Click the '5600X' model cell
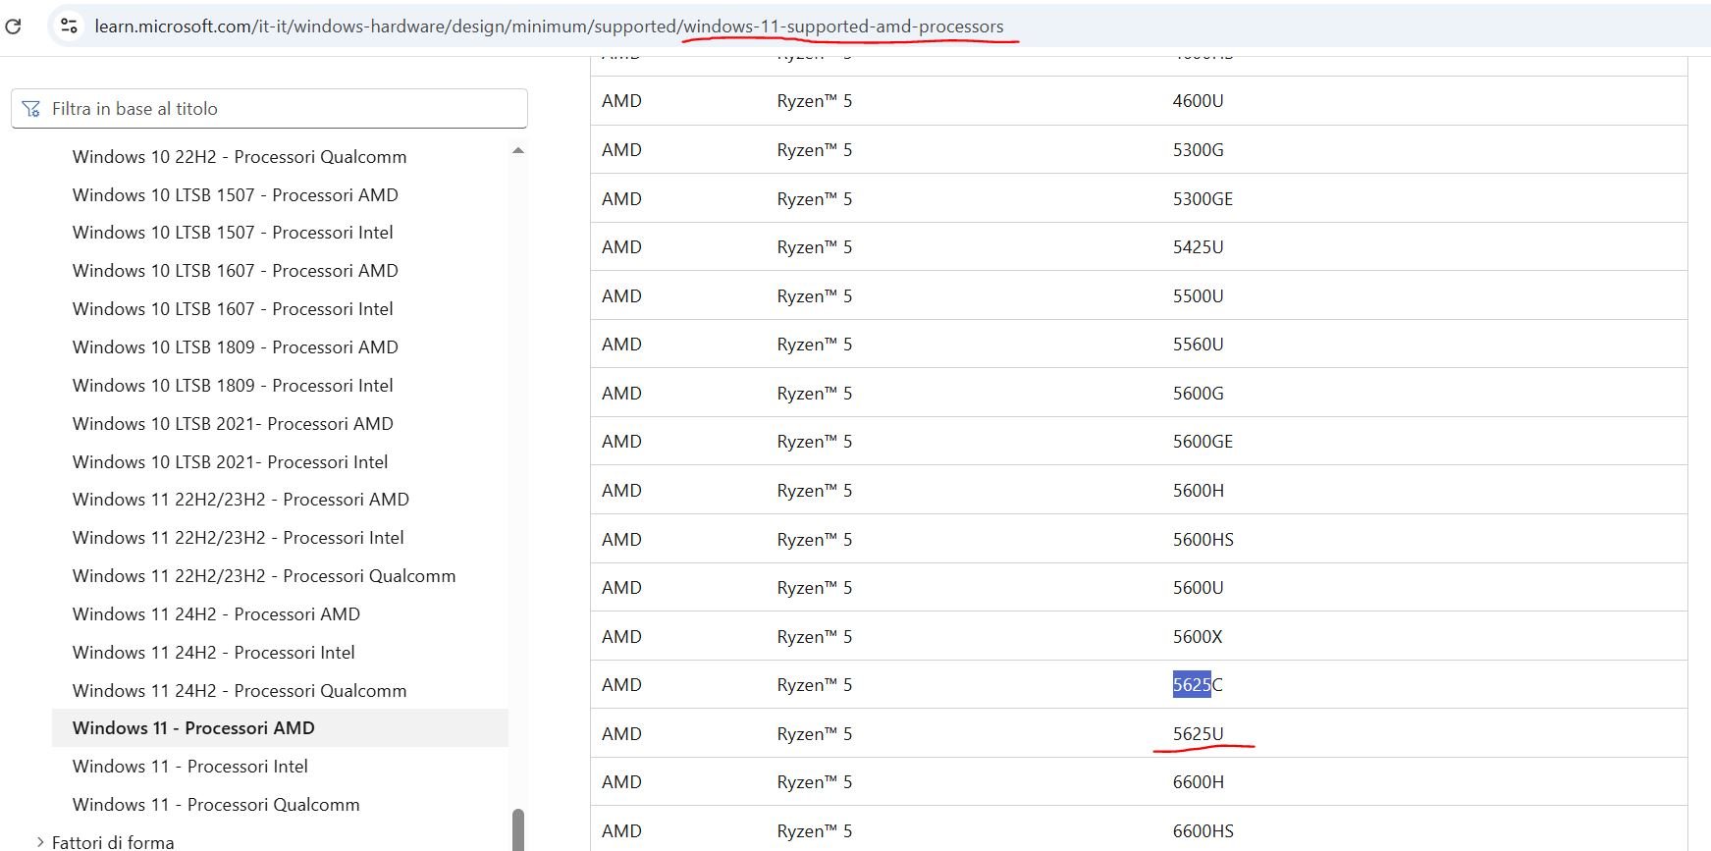Viewport: 1711px width, 851px height. click(x=1198, y=637)
